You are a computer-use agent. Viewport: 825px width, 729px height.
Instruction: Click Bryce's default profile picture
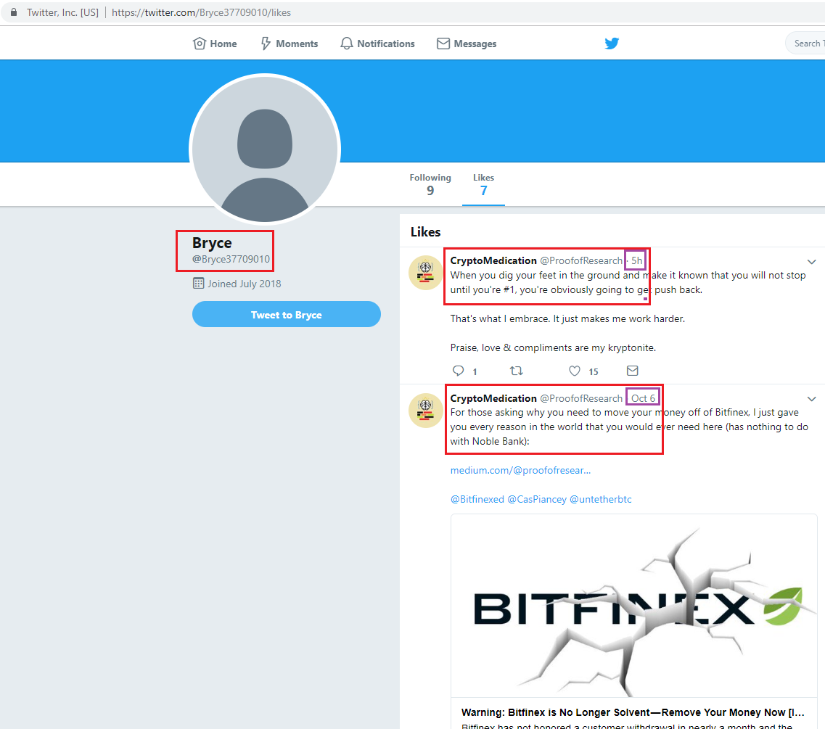tap(265, 149)
